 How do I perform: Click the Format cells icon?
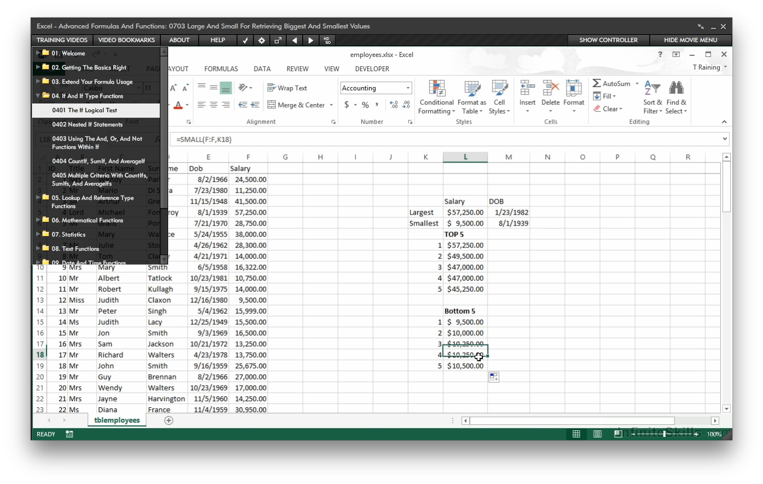point(574,89)
